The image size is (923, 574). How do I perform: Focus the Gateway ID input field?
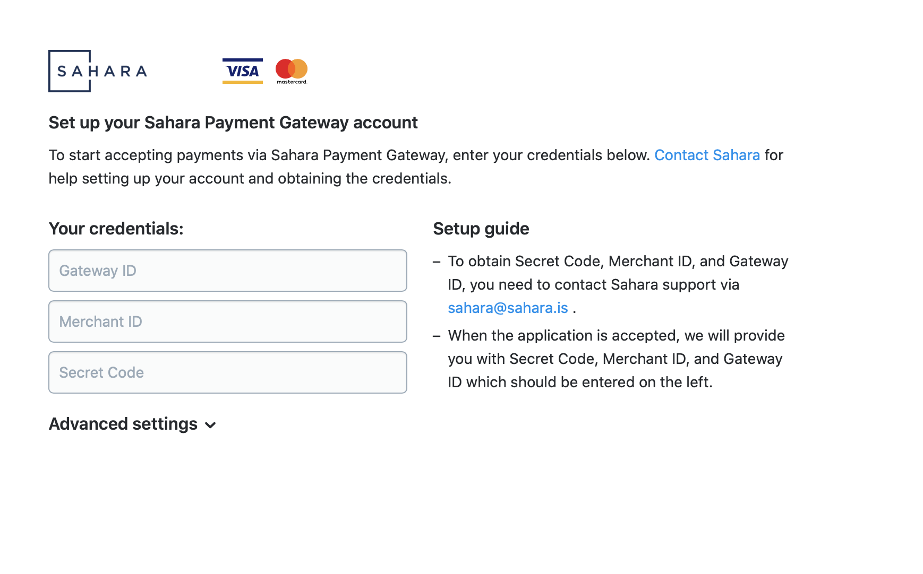click(x=227, y=271)
